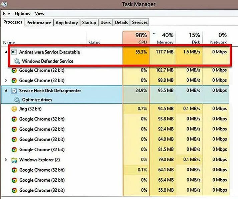Image resolution: width=238 pixels, height=199 pixels.
Task: Click the 95.5 MB memory value
Action: click(166, 91)
